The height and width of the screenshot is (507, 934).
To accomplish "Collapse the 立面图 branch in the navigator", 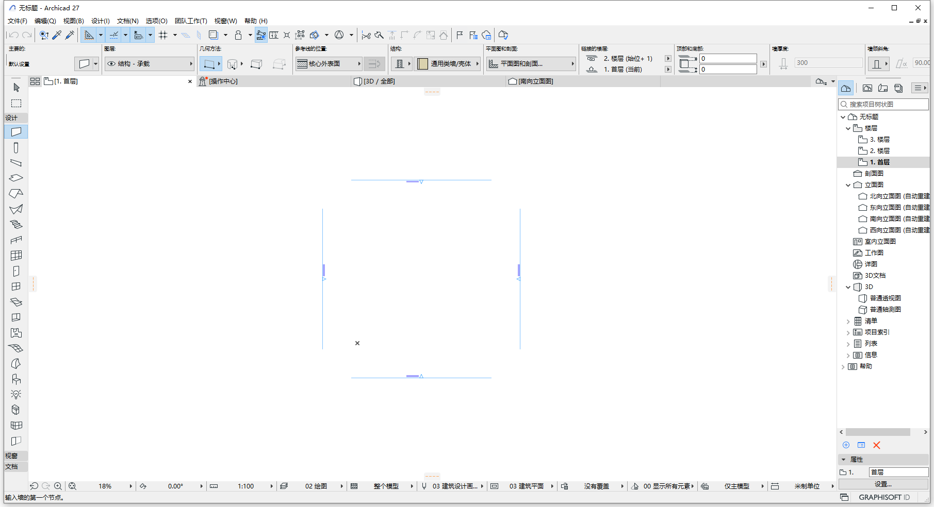I will pos(849,184).
